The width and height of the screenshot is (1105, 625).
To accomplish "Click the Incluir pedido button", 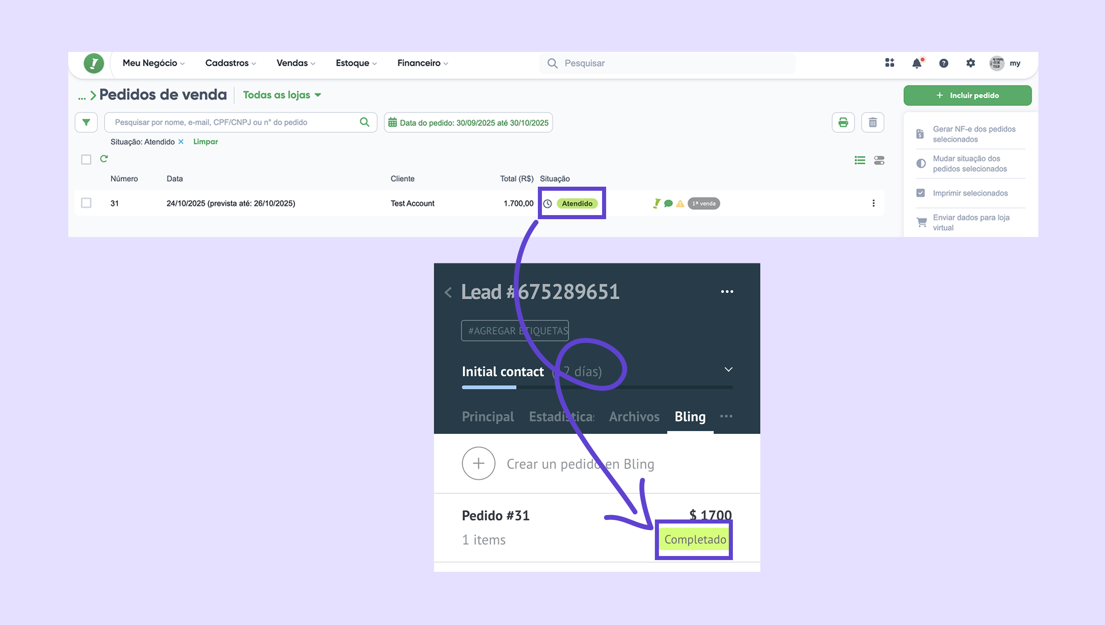I will [x=967, y=95].
